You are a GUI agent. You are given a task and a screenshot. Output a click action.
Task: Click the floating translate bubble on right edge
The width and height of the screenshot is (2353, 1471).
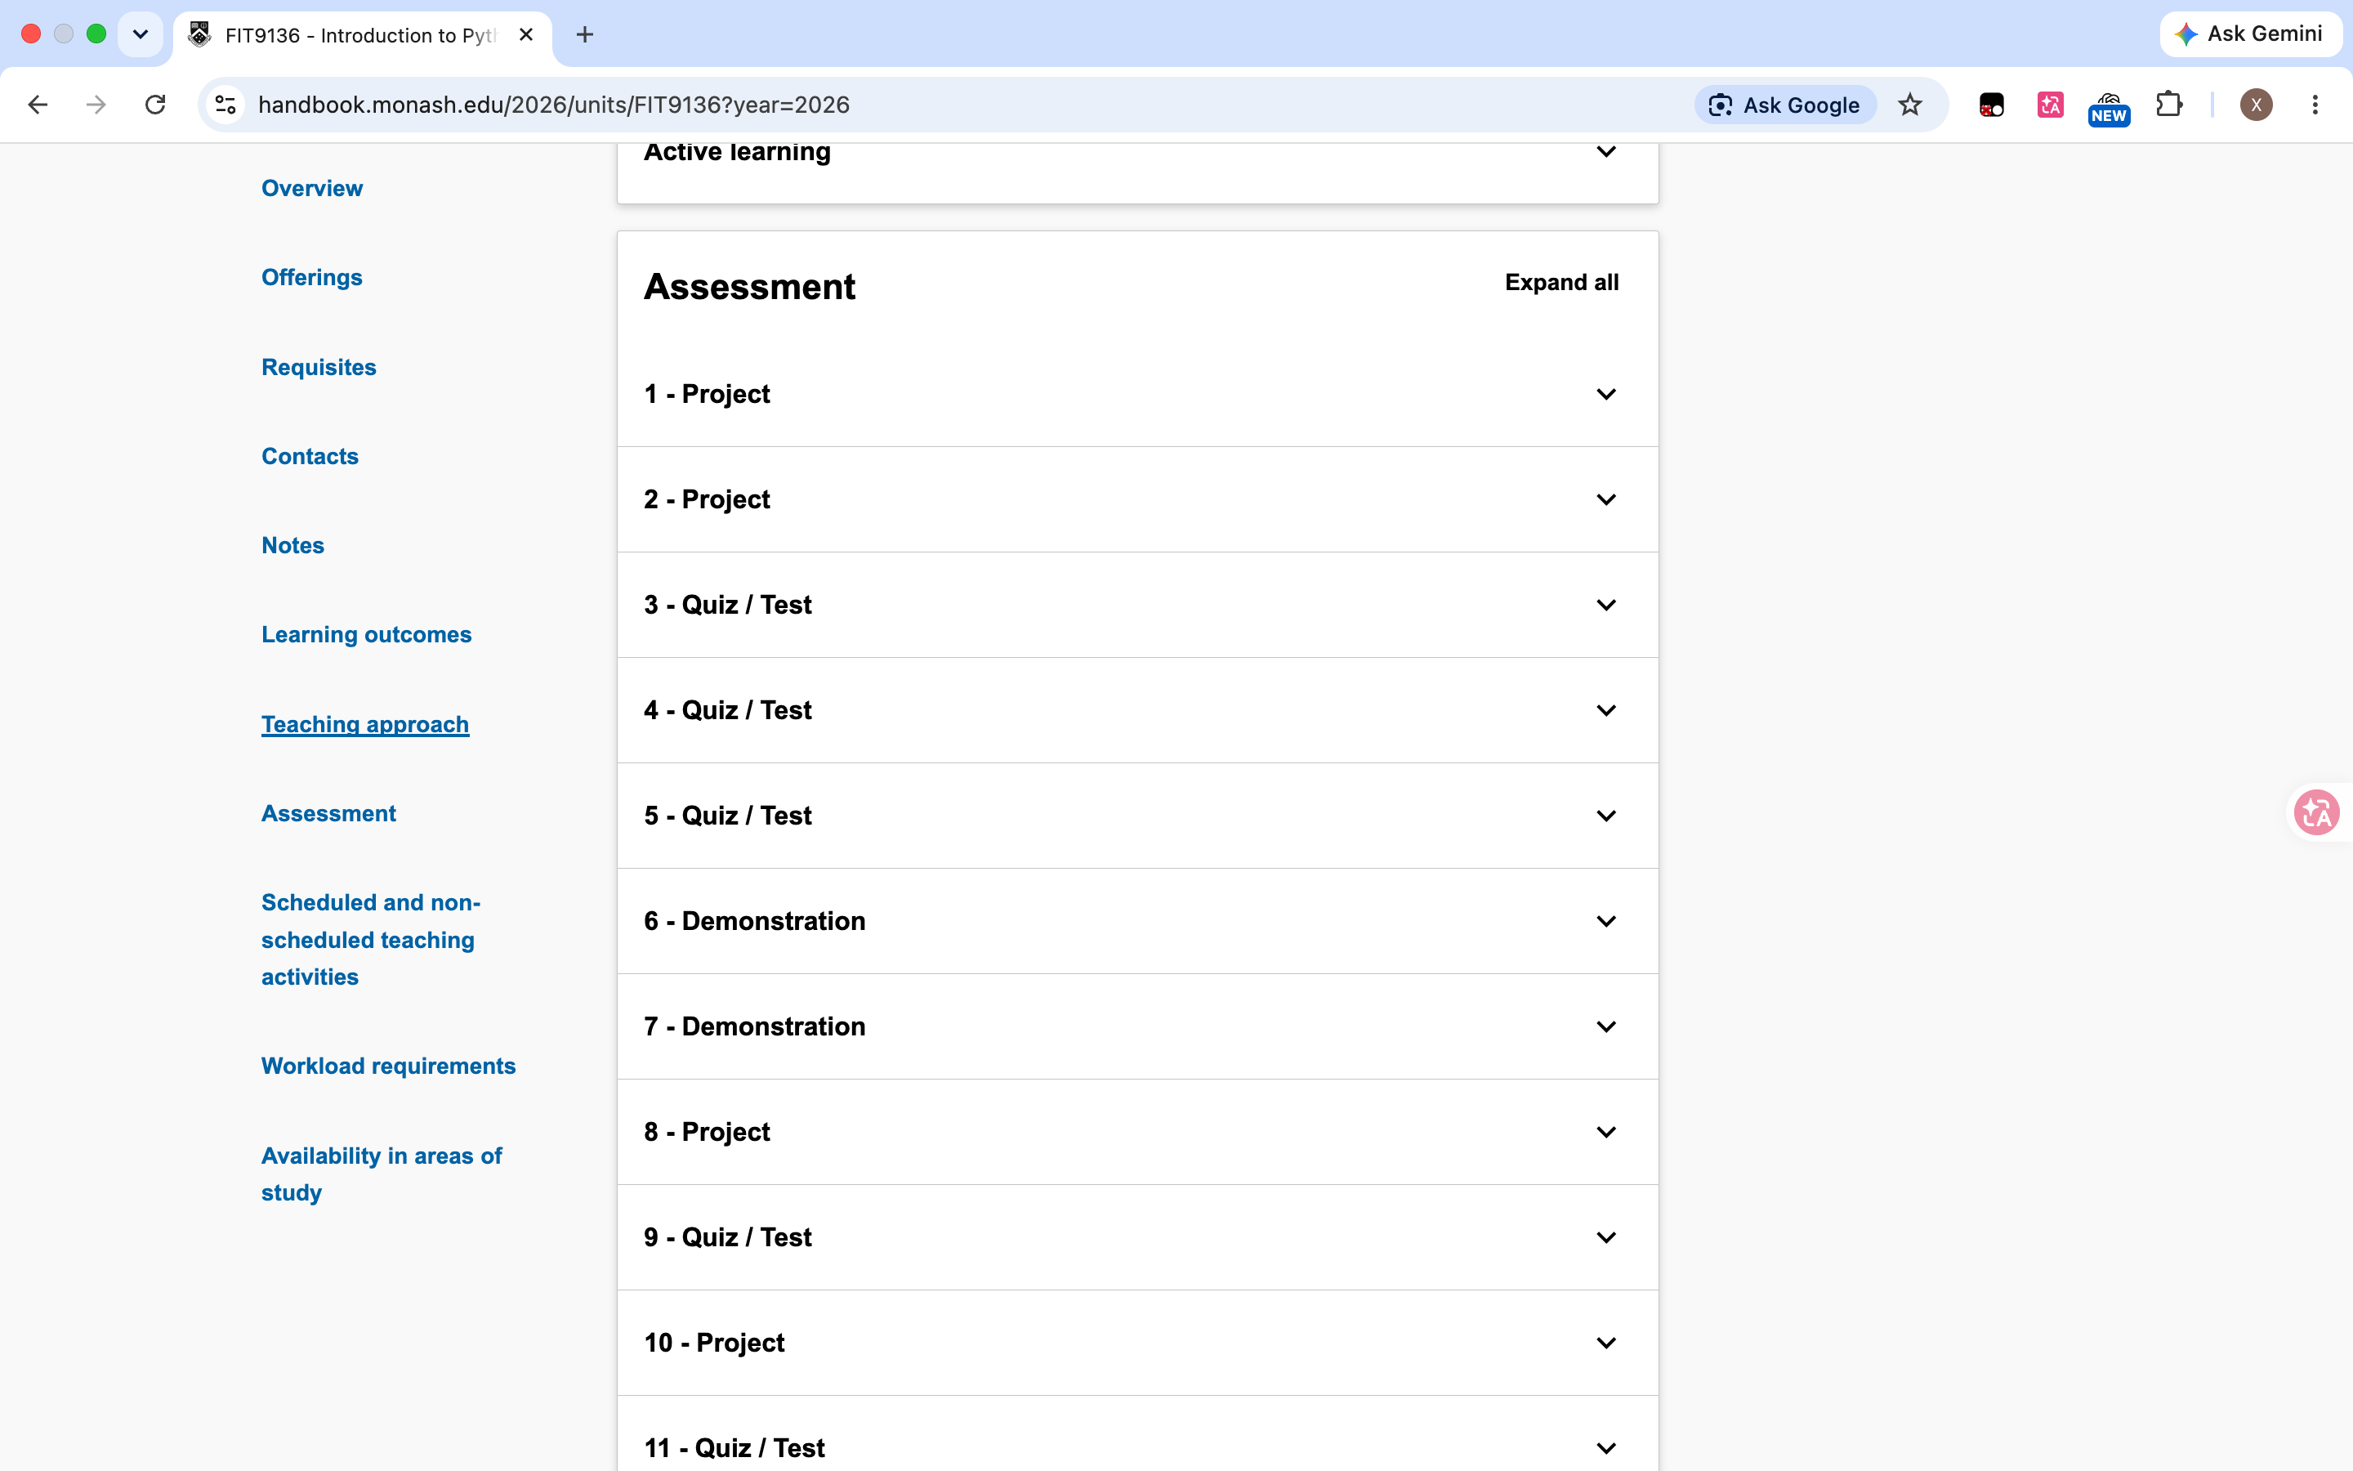pos(2317,812)
